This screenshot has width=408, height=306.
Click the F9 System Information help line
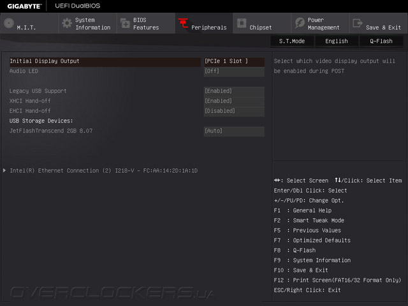[x=312, y=260]
